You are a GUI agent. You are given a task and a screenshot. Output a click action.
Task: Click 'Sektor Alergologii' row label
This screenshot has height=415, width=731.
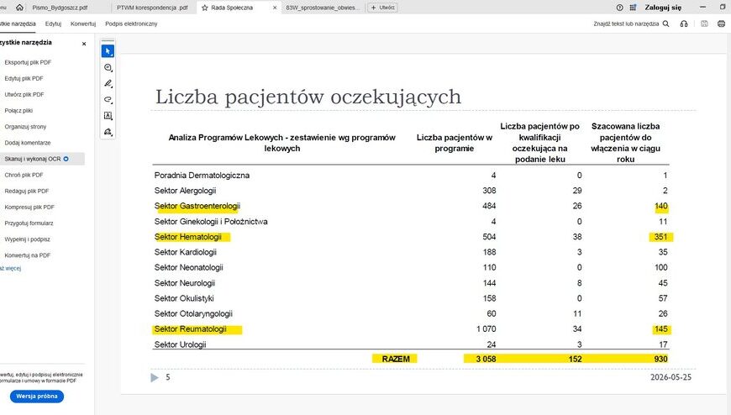[185, 191]
